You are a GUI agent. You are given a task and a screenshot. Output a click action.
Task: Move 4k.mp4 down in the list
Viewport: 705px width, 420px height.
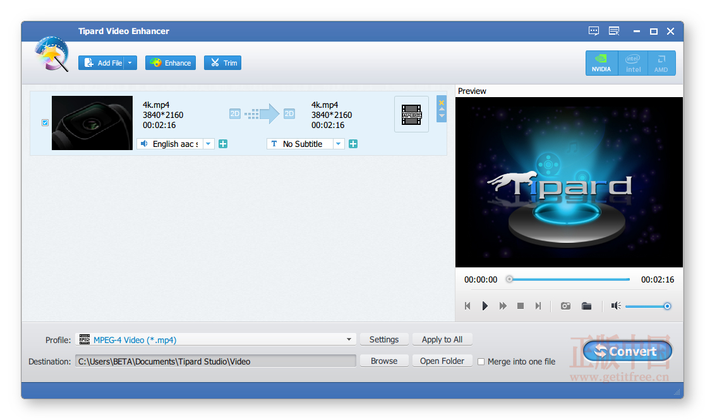click(x=442, y=116)
